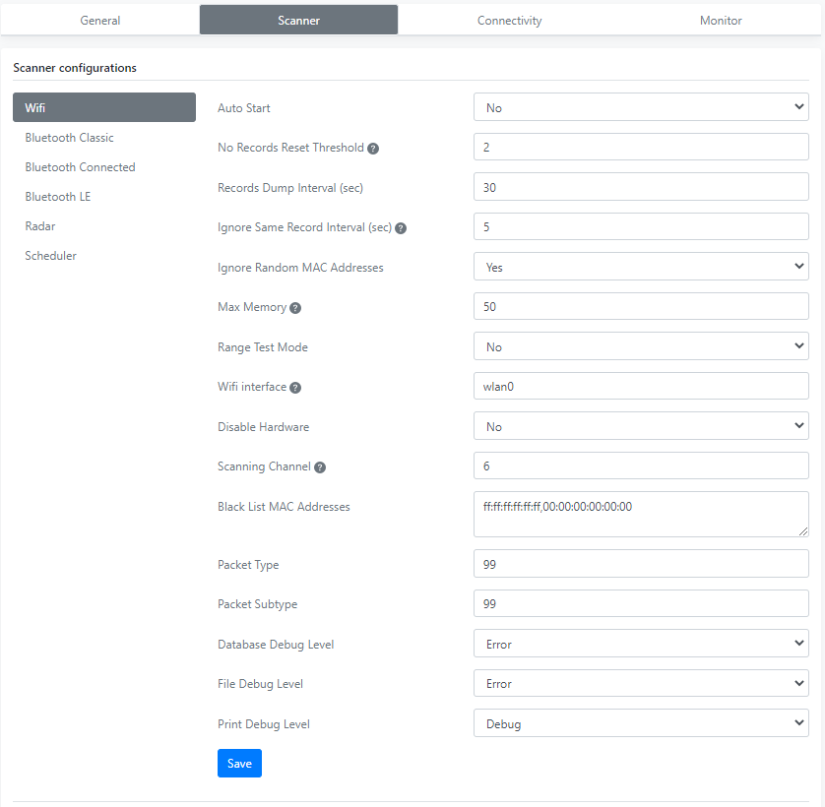Click the Black List MAC Addresses text area
The image size is (825, 807).
coord(641,514)
